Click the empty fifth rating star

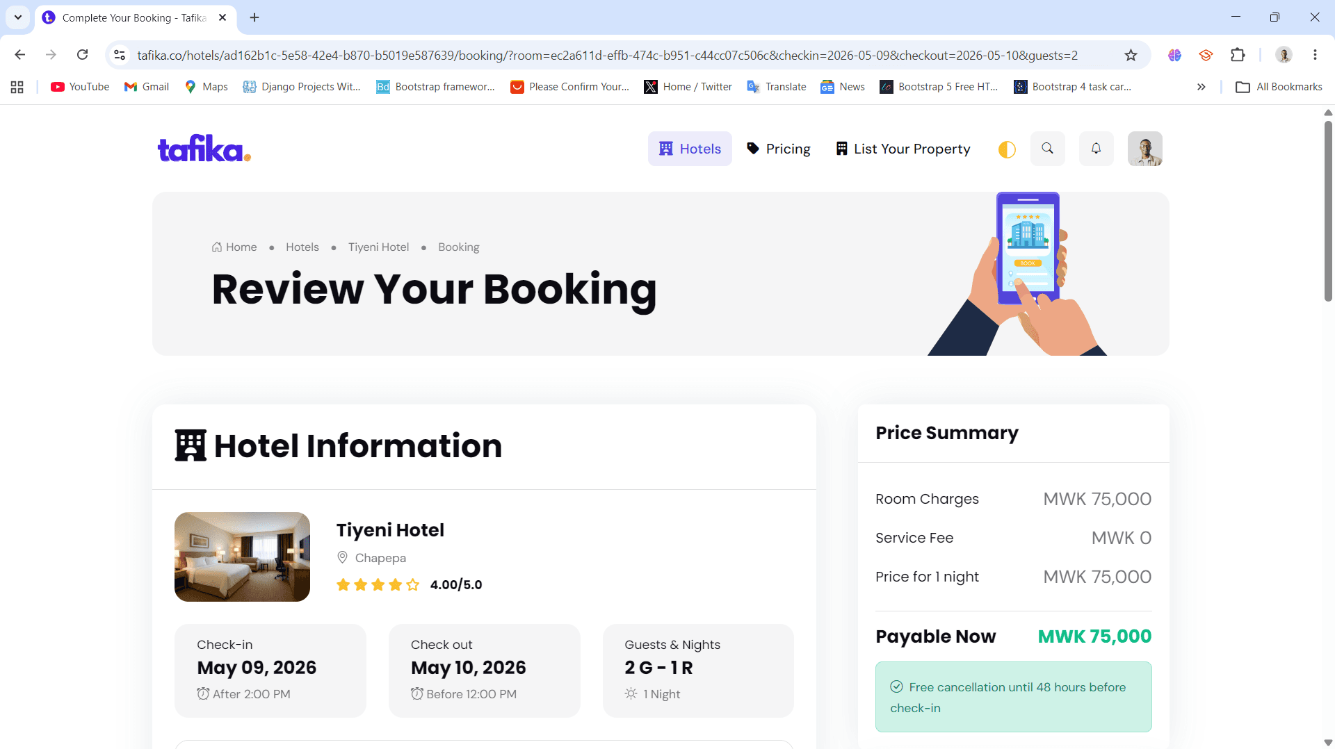click(413, 585)
